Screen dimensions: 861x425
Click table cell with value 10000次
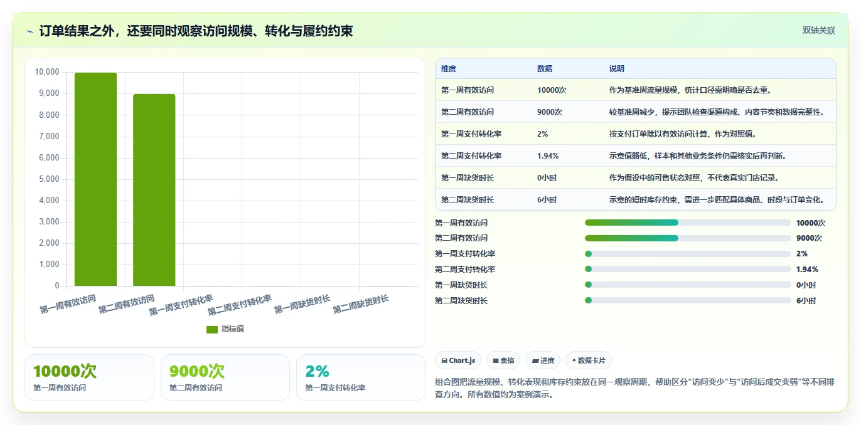(552, 90)
